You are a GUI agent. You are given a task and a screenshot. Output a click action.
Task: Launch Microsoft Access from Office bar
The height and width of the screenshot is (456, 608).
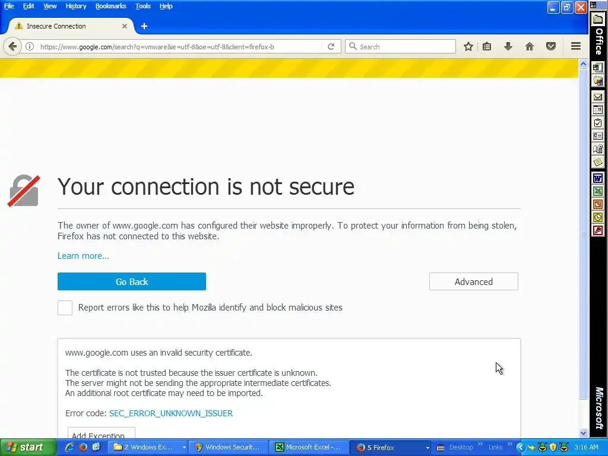coord(597,231)
